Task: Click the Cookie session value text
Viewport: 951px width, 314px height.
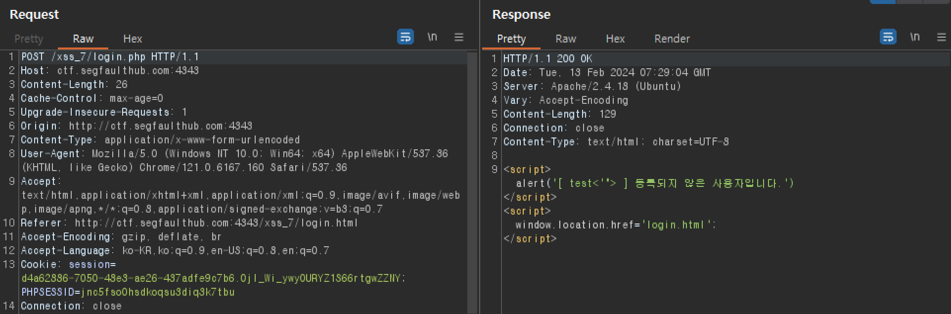Action: pyautogui.click(x=213, y=278)
